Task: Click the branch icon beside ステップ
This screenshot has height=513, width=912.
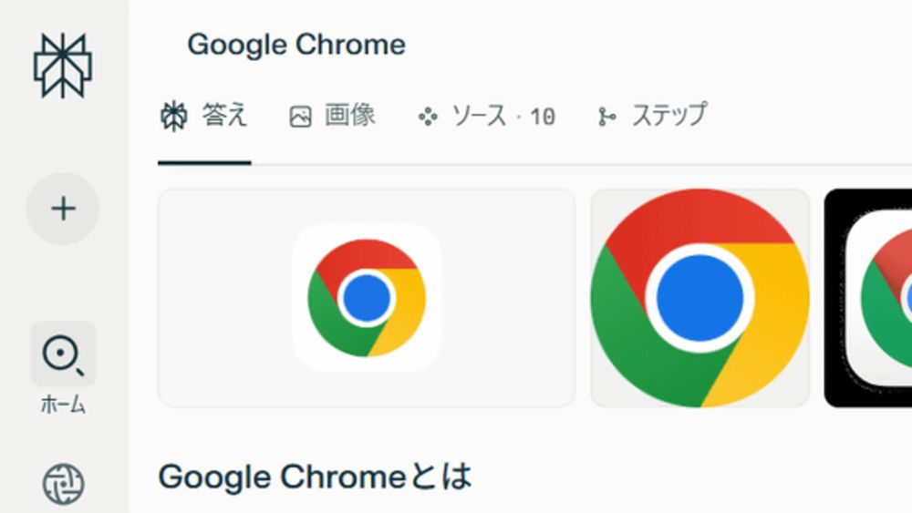Action: coord(607,117)
